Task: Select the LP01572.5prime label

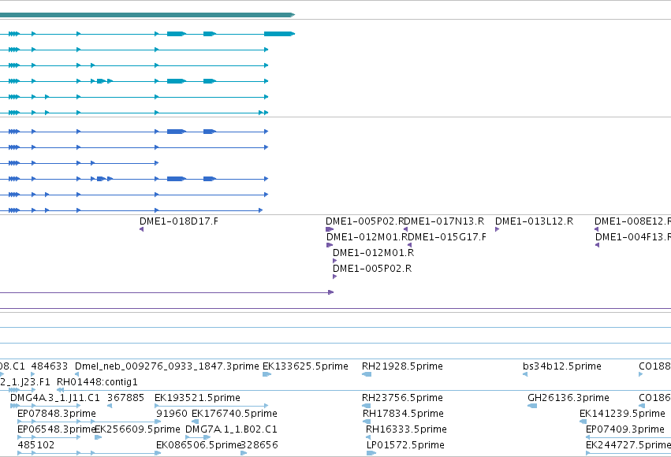Action: click(x=405, y=445)
